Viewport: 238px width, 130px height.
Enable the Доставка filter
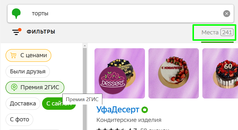(x=23, y=103)
